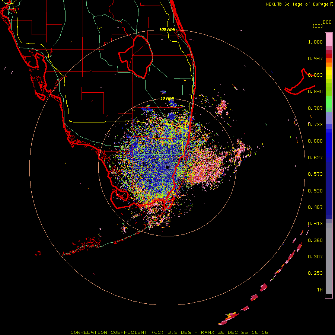
Task: Pick the light pink top color bar segment
Action: [x=329, y=39]
